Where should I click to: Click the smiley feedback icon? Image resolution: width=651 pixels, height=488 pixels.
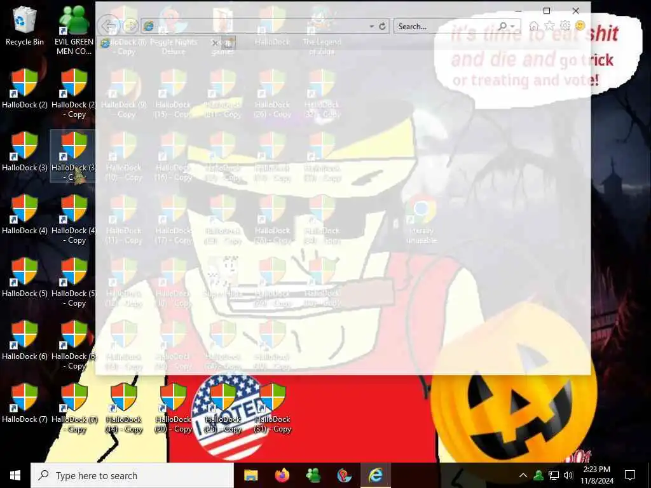(580, 26)
